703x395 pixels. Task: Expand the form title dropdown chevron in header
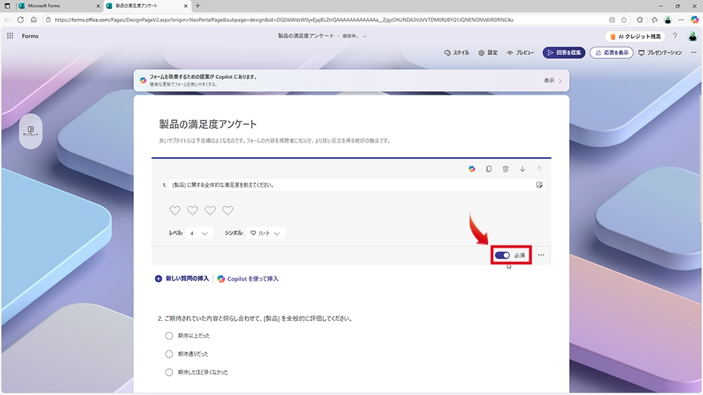(365, 36)
